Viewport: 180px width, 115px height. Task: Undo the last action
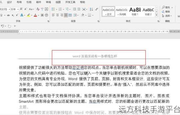click(x=2, y=26)
